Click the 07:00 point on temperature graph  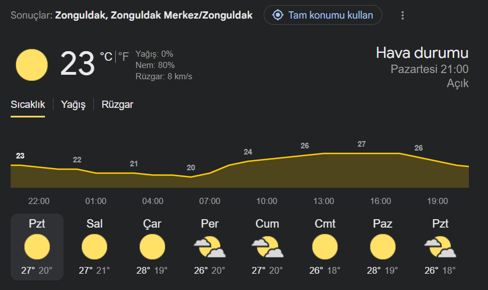[x=210, y=173]
